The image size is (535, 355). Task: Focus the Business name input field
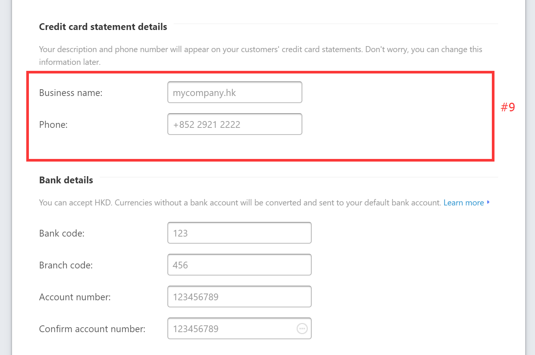click(x=235, y=92)
